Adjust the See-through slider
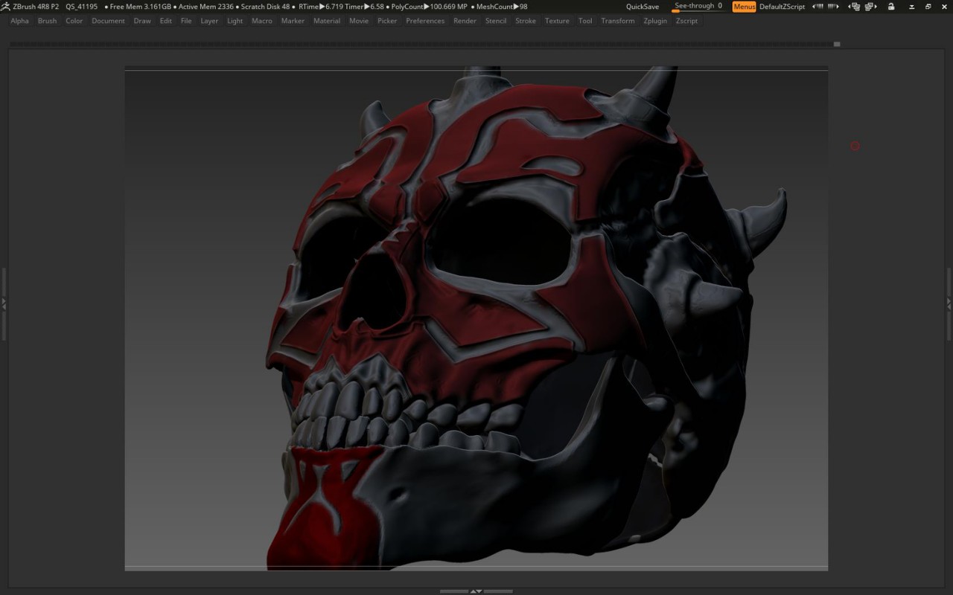This screenshot has width=953, height=595. (x=699, y=7)
